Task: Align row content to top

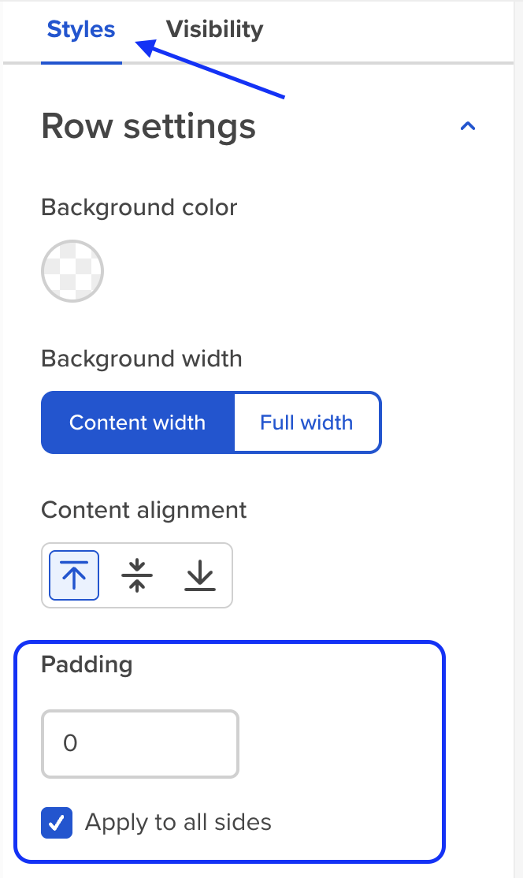Action: pos(74,575)
